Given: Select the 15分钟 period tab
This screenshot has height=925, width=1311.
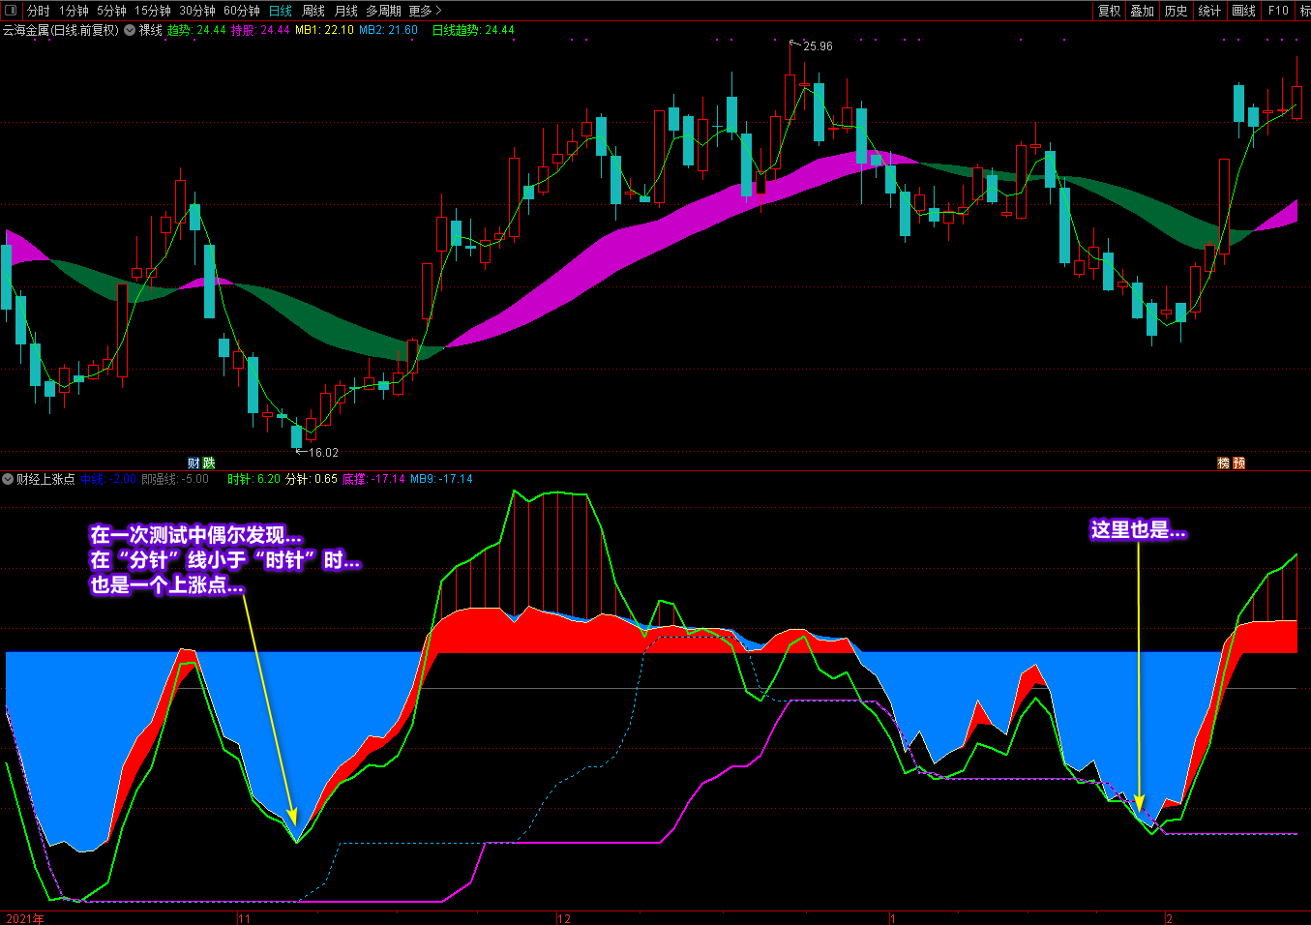Looking at the screenshot, I should click(152, 11).
